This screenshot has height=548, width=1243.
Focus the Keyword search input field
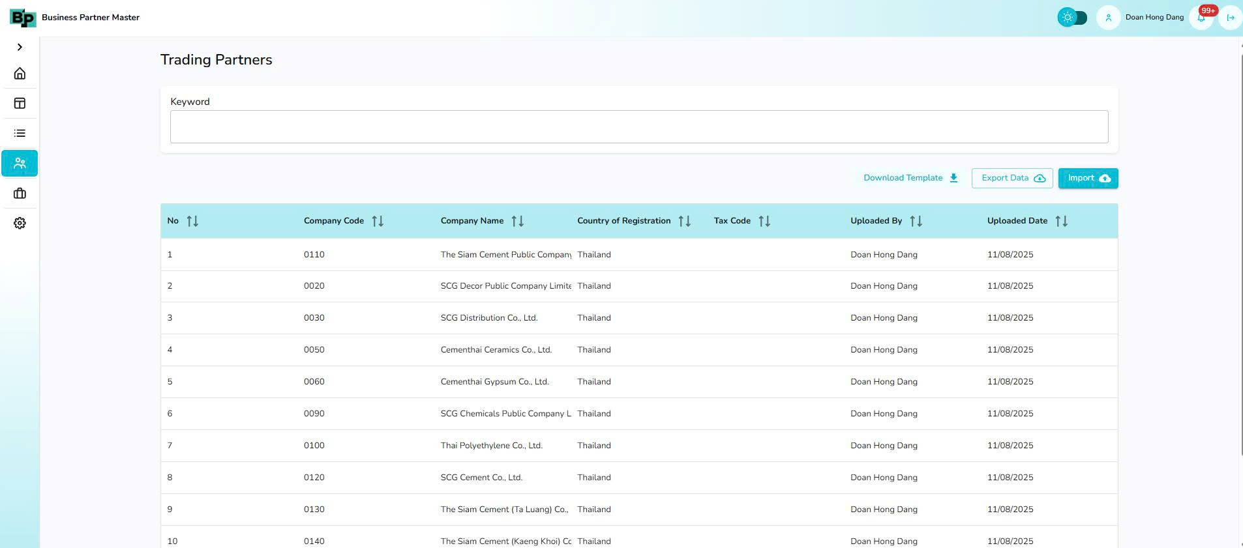coord(638,126)
